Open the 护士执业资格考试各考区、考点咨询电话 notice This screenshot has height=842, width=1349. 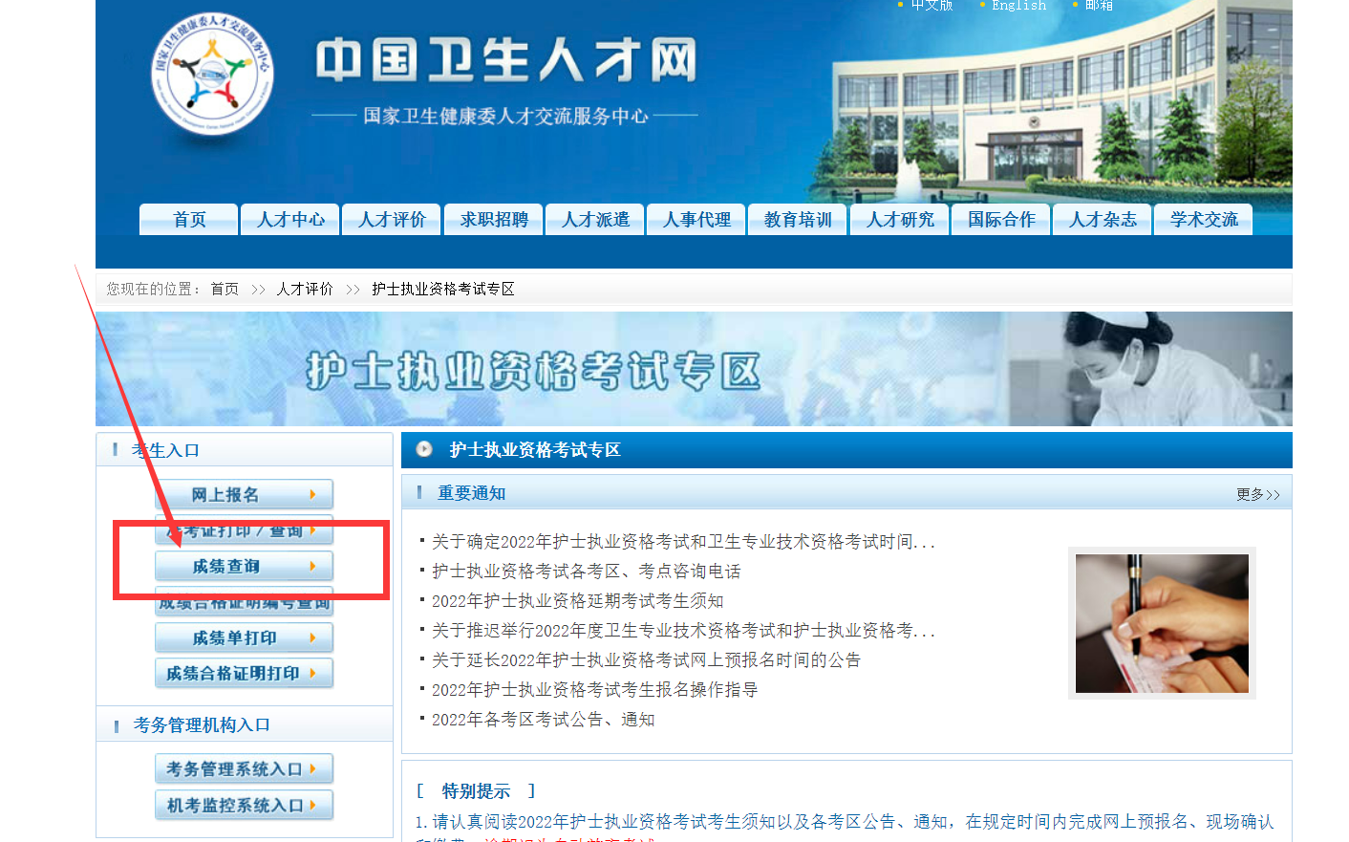(x=586, y=572)
